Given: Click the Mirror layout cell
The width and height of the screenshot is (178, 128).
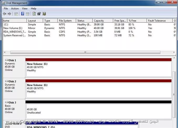Looking at the screenshot, I should point(32,28).
